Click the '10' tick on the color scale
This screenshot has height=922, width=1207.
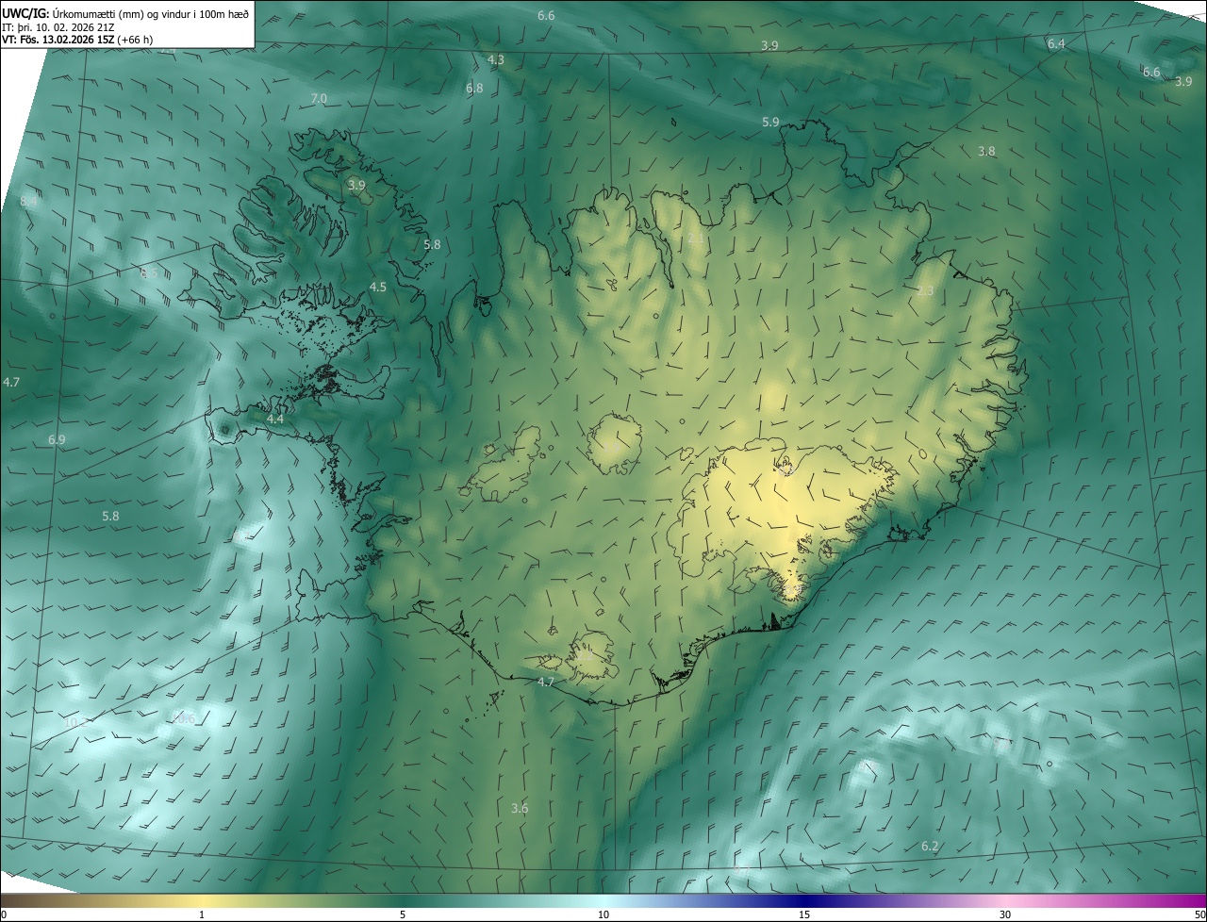[603, 914]
